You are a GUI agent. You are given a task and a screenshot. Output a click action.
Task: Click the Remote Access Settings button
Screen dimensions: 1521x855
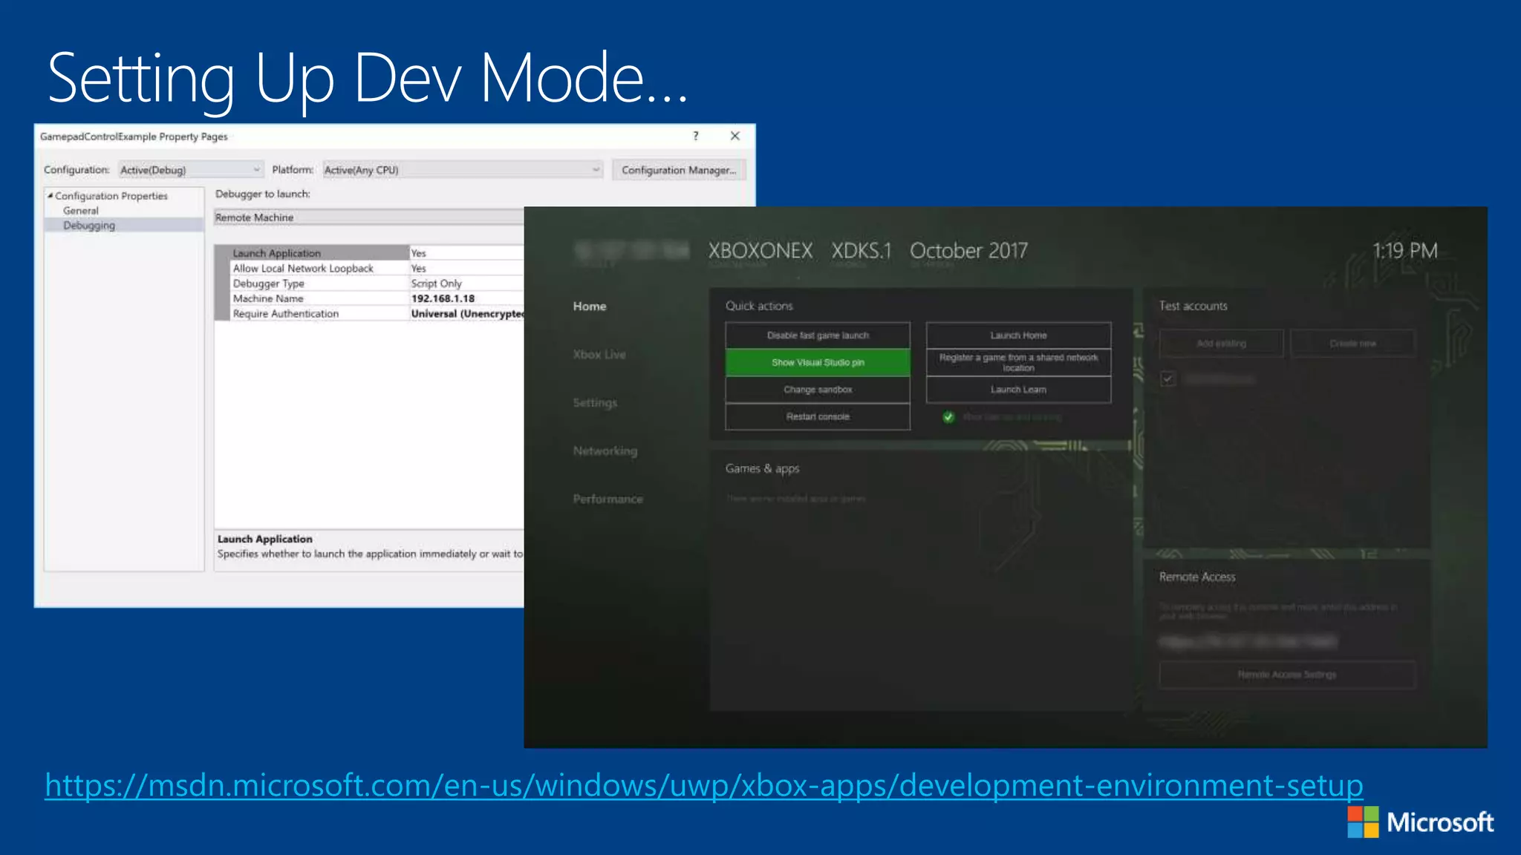(x=1287, y=675)
